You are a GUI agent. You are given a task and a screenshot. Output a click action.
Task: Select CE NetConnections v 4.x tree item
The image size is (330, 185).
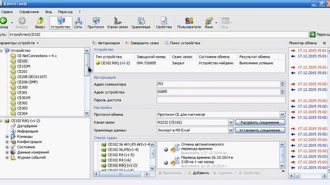click(x=37, y=56)
